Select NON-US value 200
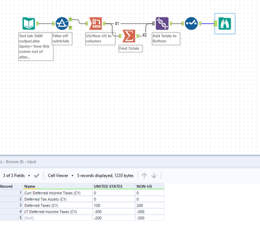The image size is (260, 234). click(149, 205)
